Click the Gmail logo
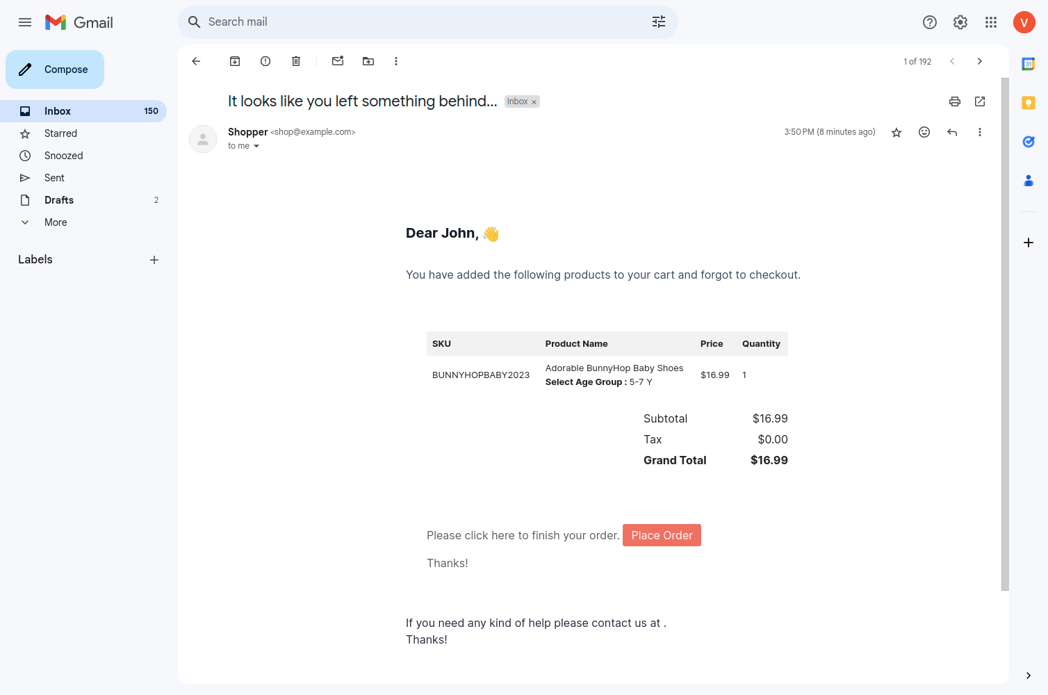Screen dimensions: 1048x695 (x=79, y=22)
